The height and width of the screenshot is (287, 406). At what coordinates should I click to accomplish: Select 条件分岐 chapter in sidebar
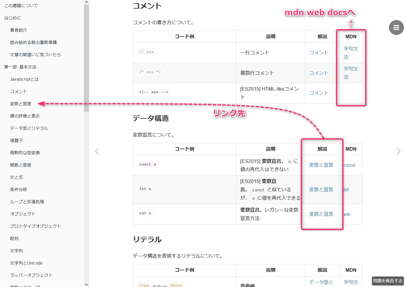[19, 190]
